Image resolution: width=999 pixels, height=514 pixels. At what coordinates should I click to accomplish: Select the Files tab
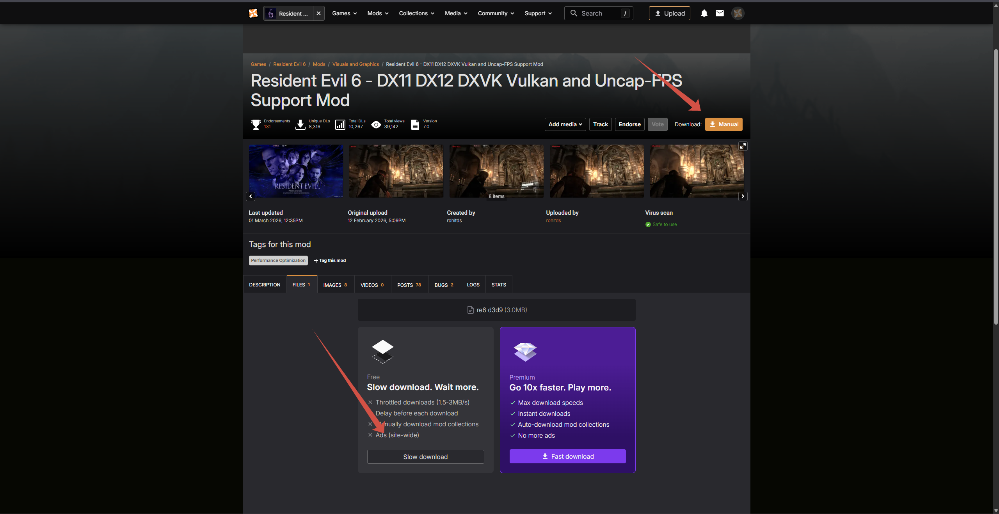(x=302, y=284)
